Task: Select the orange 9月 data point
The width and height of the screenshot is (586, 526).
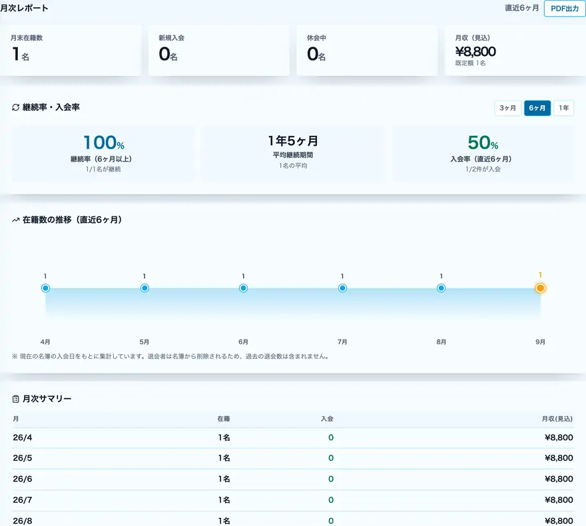Action: coord(540,288)
